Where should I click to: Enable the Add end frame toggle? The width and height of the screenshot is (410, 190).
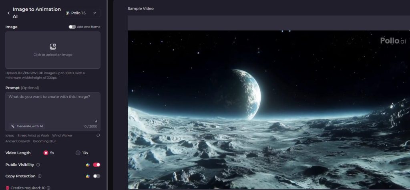pyautogui.click(x=72, y=27)
